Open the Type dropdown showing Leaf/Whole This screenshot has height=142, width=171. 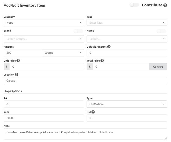pos(127,104)
